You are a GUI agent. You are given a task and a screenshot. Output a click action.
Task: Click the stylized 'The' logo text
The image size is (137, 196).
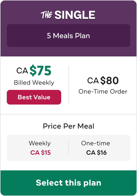tap(47, 15)
